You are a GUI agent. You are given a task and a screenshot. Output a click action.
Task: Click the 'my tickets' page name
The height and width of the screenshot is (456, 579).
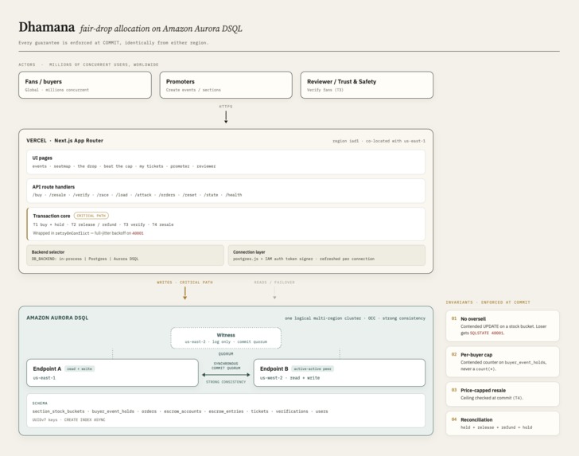click(151, 166)
